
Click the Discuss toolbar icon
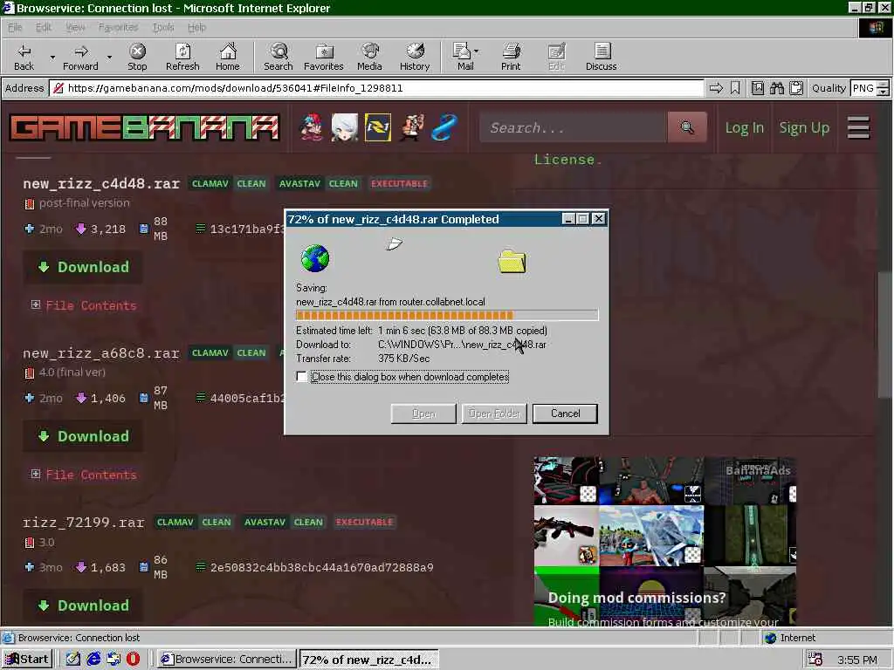point(601,57)
